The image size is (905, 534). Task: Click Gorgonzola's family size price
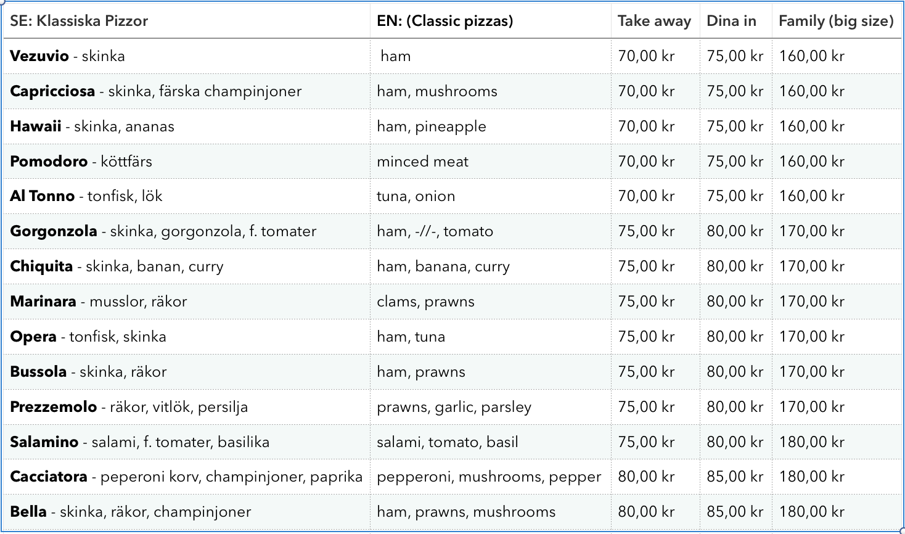811,231
